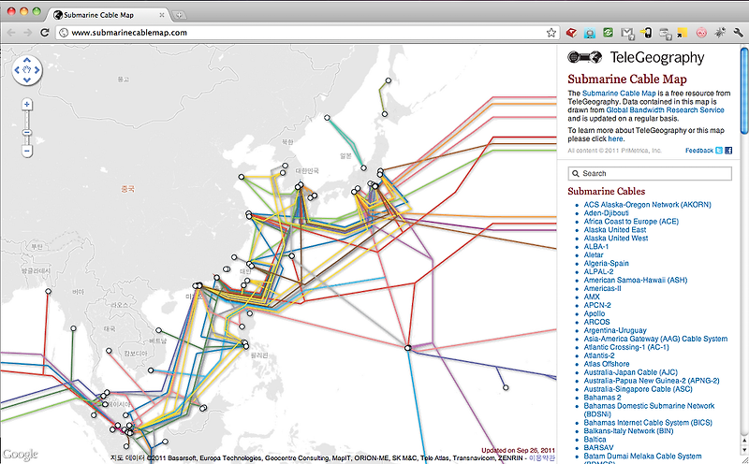Pan the map right with the right arrow

[x=37, y=70]
